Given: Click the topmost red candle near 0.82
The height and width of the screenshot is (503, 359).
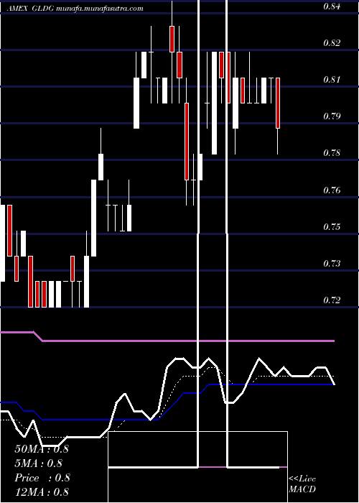Looking at the screenshot, I should 172,39.
